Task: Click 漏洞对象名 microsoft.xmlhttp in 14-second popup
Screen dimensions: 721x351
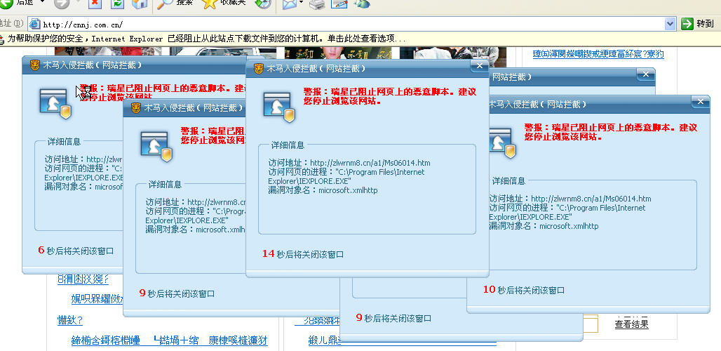Action: (x=323, y=190)
